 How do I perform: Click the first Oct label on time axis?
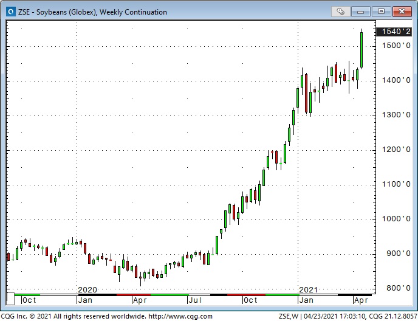coord(29,300)
